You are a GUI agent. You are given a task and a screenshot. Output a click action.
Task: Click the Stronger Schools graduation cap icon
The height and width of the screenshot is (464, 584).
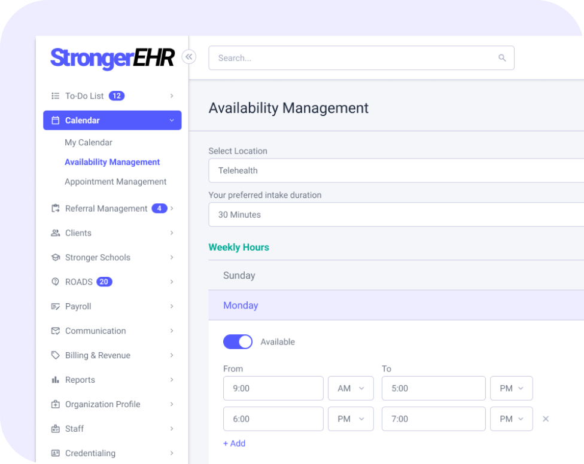(56, 257)
